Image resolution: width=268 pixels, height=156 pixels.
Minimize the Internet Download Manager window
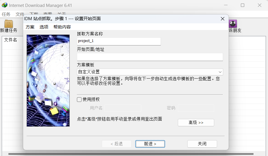point(226,5)
